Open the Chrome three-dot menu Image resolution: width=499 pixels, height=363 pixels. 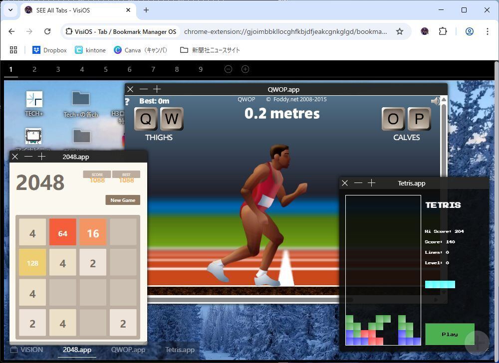click(487, 31)
